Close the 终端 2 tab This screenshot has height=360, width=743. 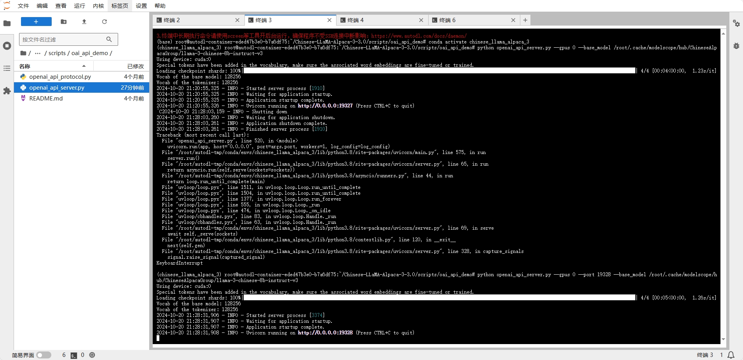[237, 20]
